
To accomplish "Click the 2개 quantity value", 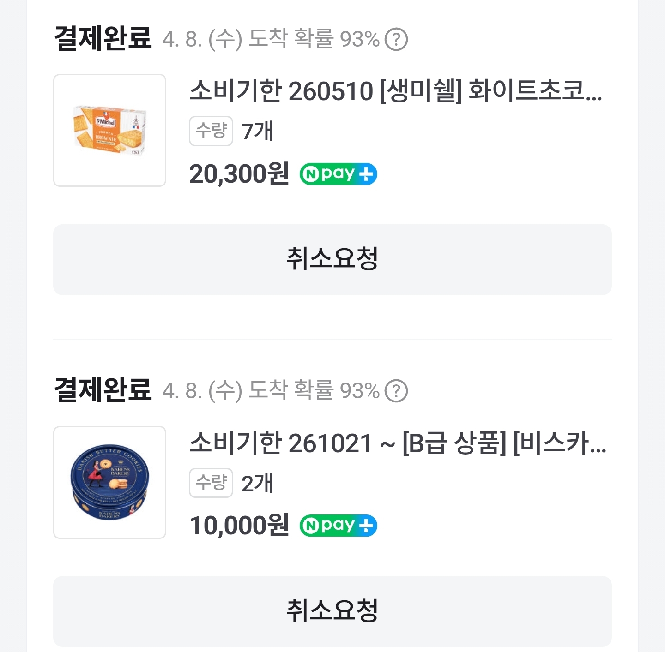I will click(257, 483).
